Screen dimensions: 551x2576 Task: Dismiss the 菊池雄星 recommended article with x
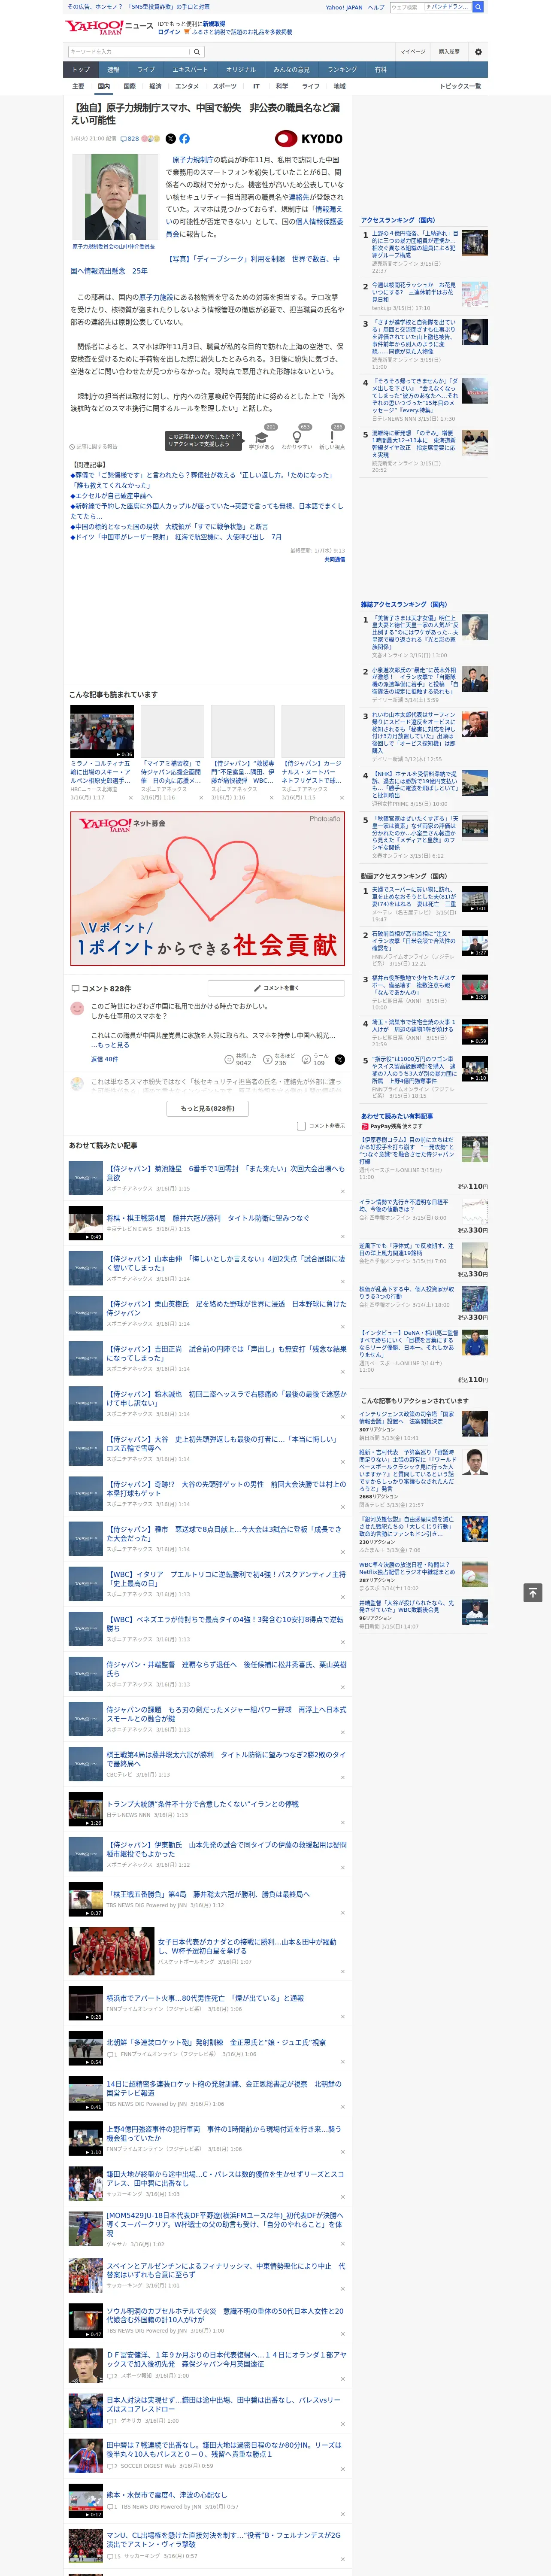[342, 1191]
